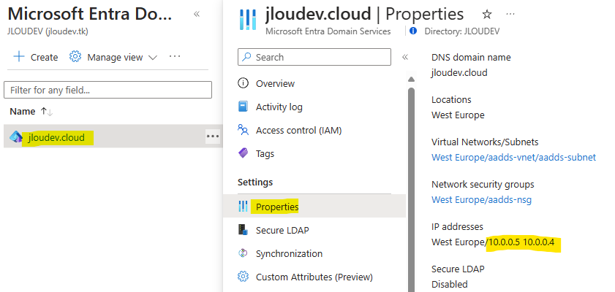Click the jloudev.cloud row's resource icon
The image size is (615, 292).
pyautogui.click(x=16, y=137)
